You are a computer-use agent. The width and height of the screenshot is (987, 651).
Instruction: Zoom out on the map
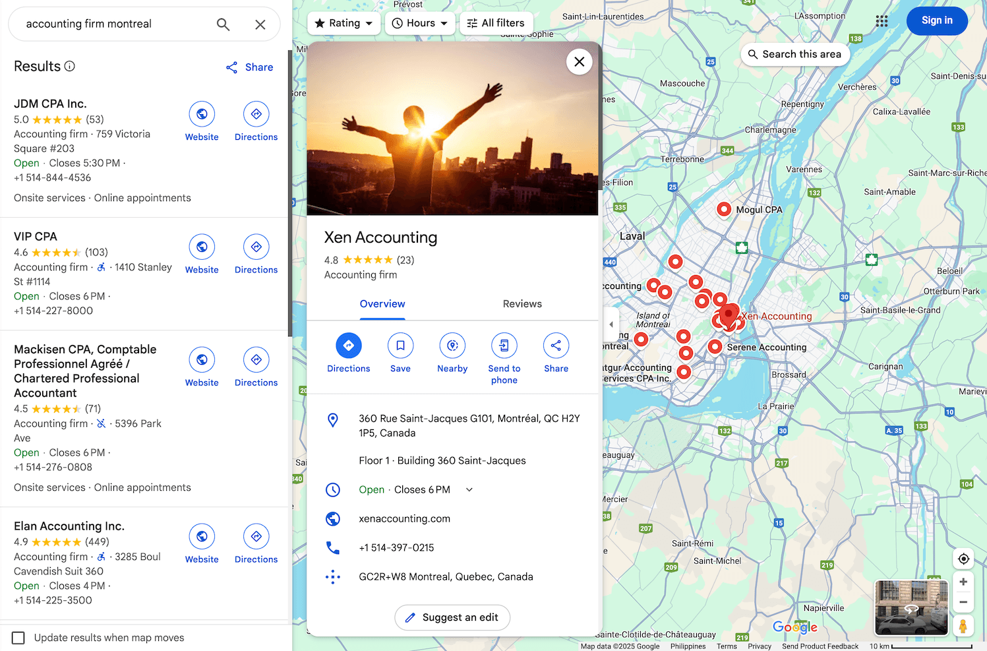(x=963, y=602)
